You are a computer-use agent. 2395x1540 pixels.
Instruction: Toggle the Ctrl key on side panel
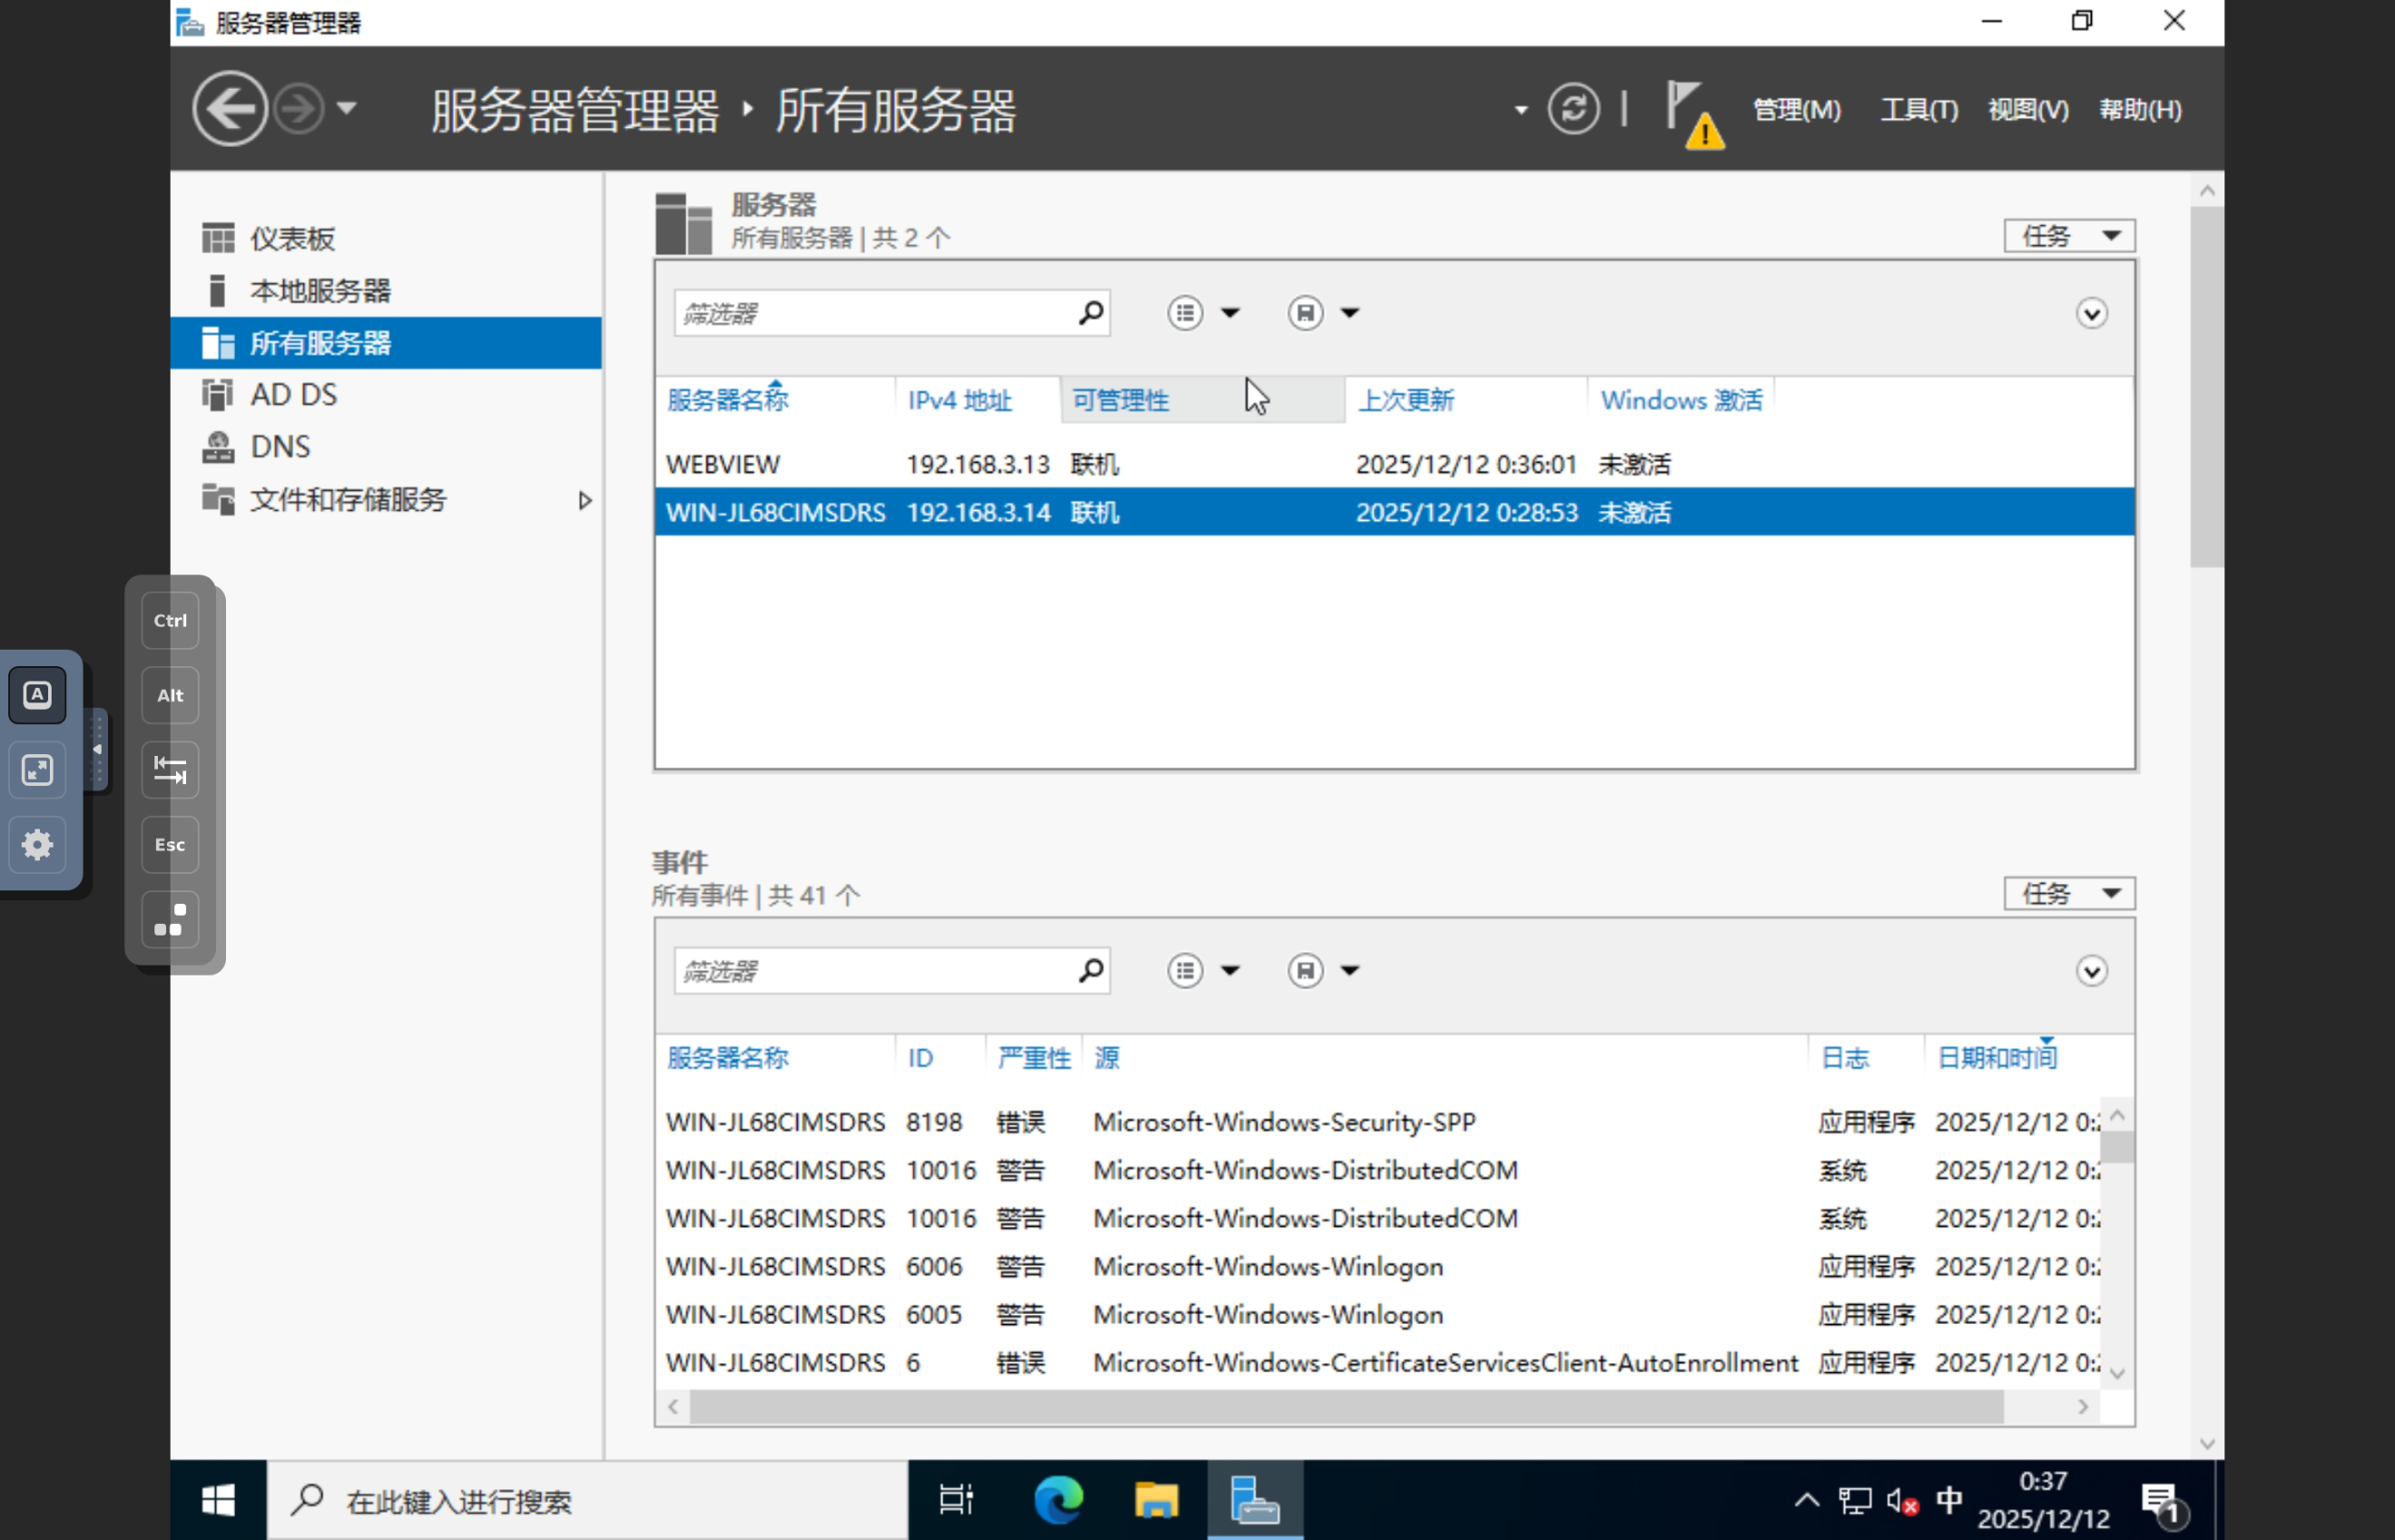click(170, 620)
